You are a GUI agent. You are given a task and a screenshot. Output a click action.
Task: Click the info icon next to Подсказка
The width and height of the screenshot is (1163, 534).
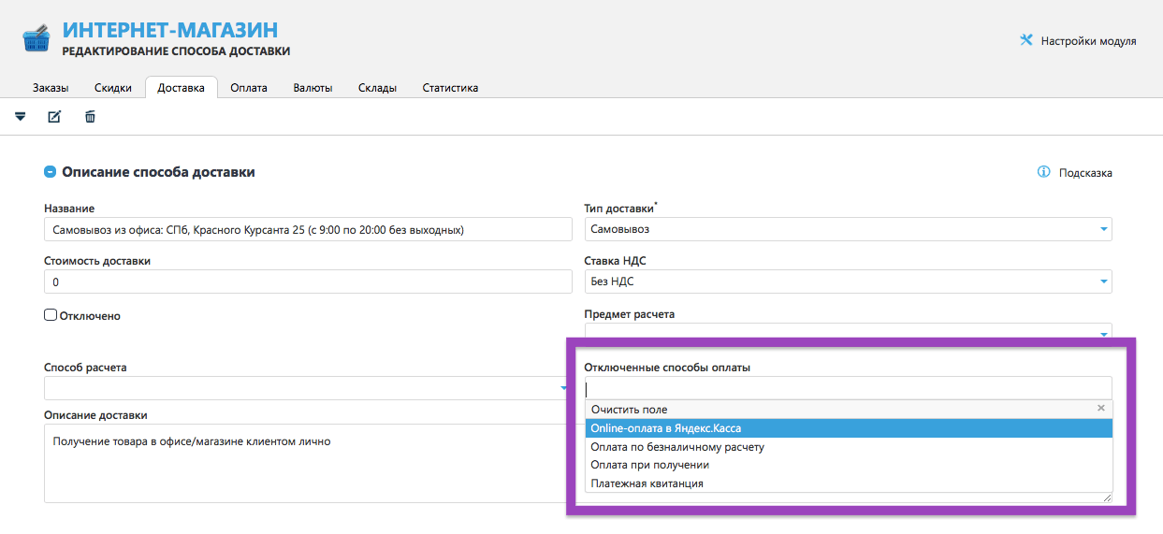coord(1043,172)
